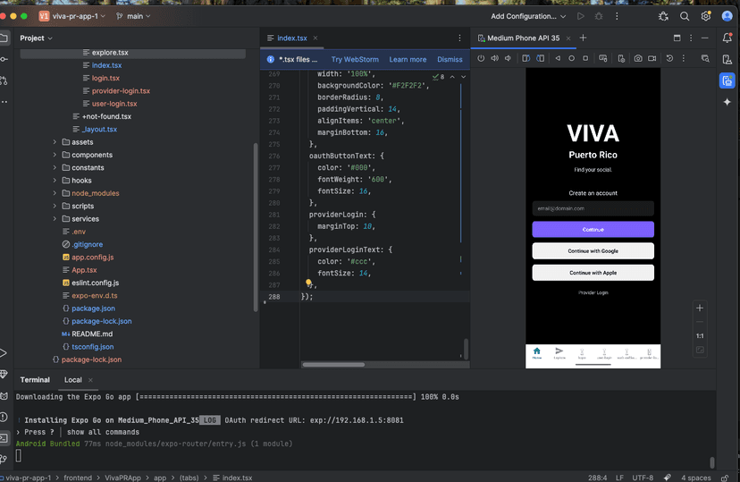Expand the hooks folder

55,181
